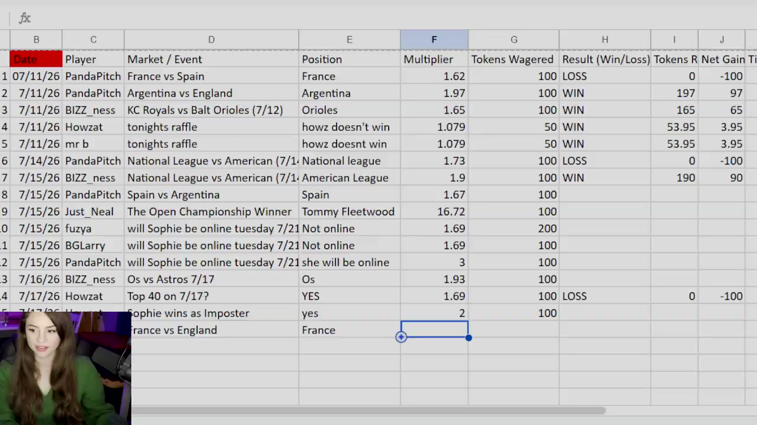Select highlighted column F header

(x=434, y=40)
